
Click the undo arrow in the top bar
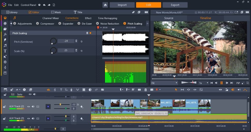point(44,5)
